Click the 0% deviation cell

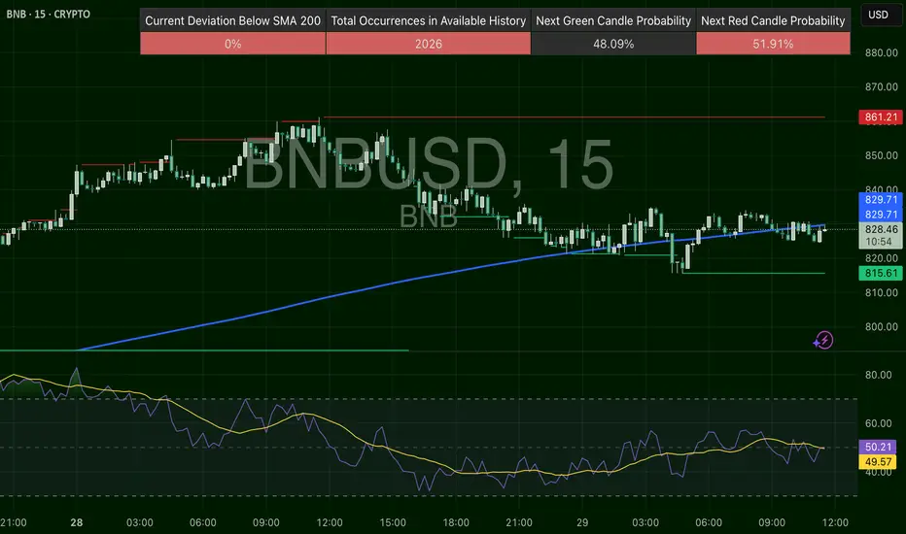[x=233, y=44]
